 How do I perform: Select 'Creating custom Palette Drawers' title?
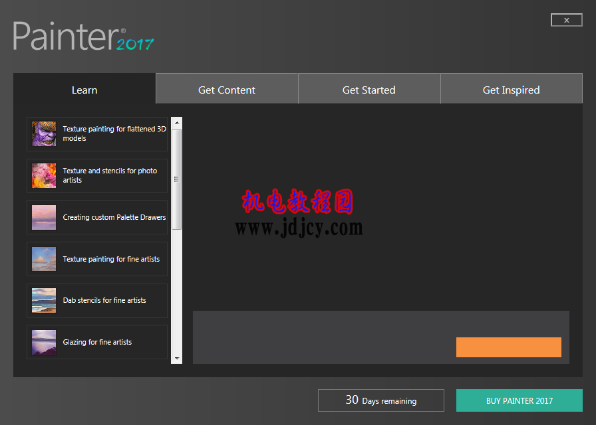click(114, 217)
